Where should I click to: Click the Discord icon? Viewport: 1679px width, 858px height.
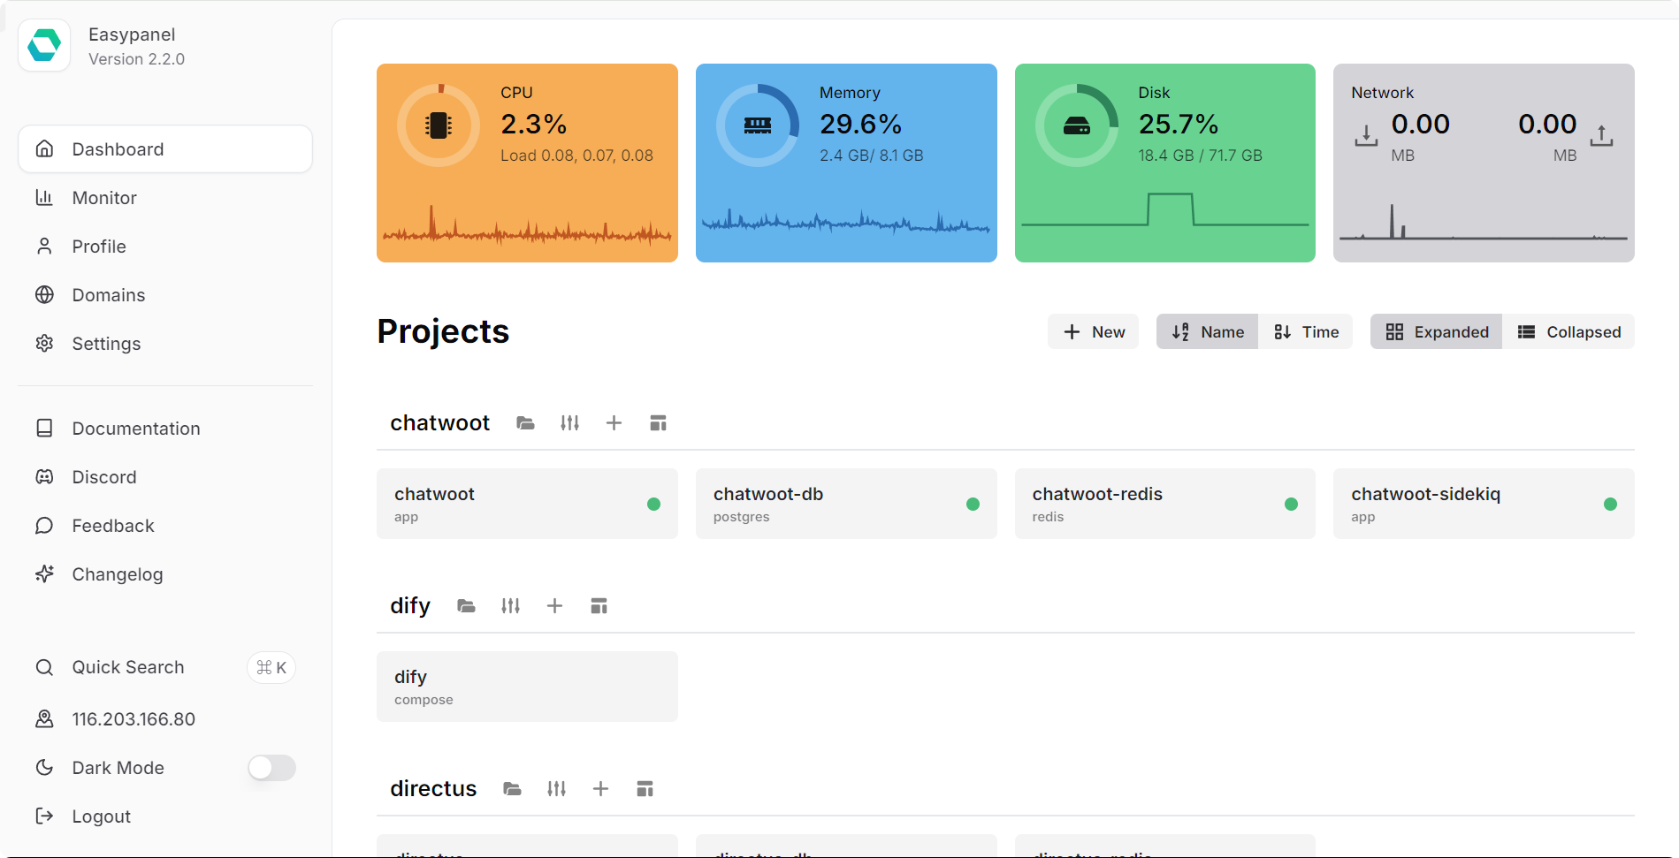(44, 476)
